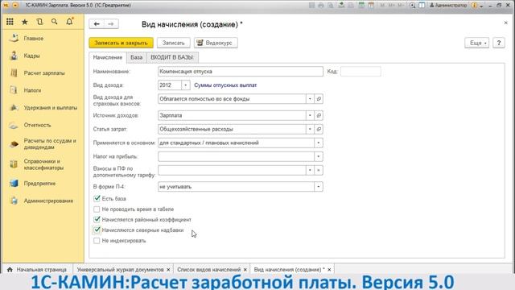
Task: Open the Удержания и выплаты section
Action: click(50, 107)
